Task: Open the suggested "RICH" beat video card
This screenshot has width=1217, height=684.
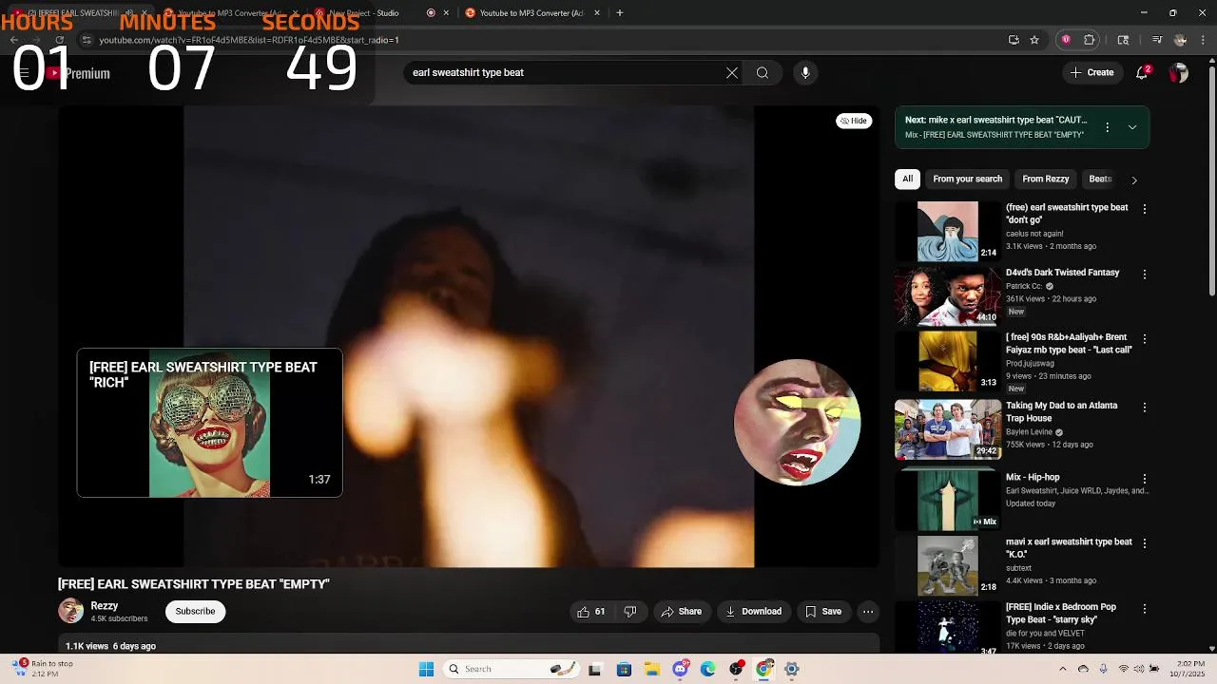Action: point(209,423)
